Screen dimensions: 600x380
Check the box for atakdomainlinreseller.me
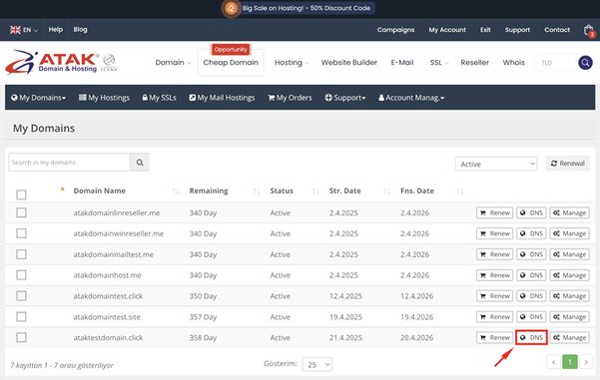[21, 212]
